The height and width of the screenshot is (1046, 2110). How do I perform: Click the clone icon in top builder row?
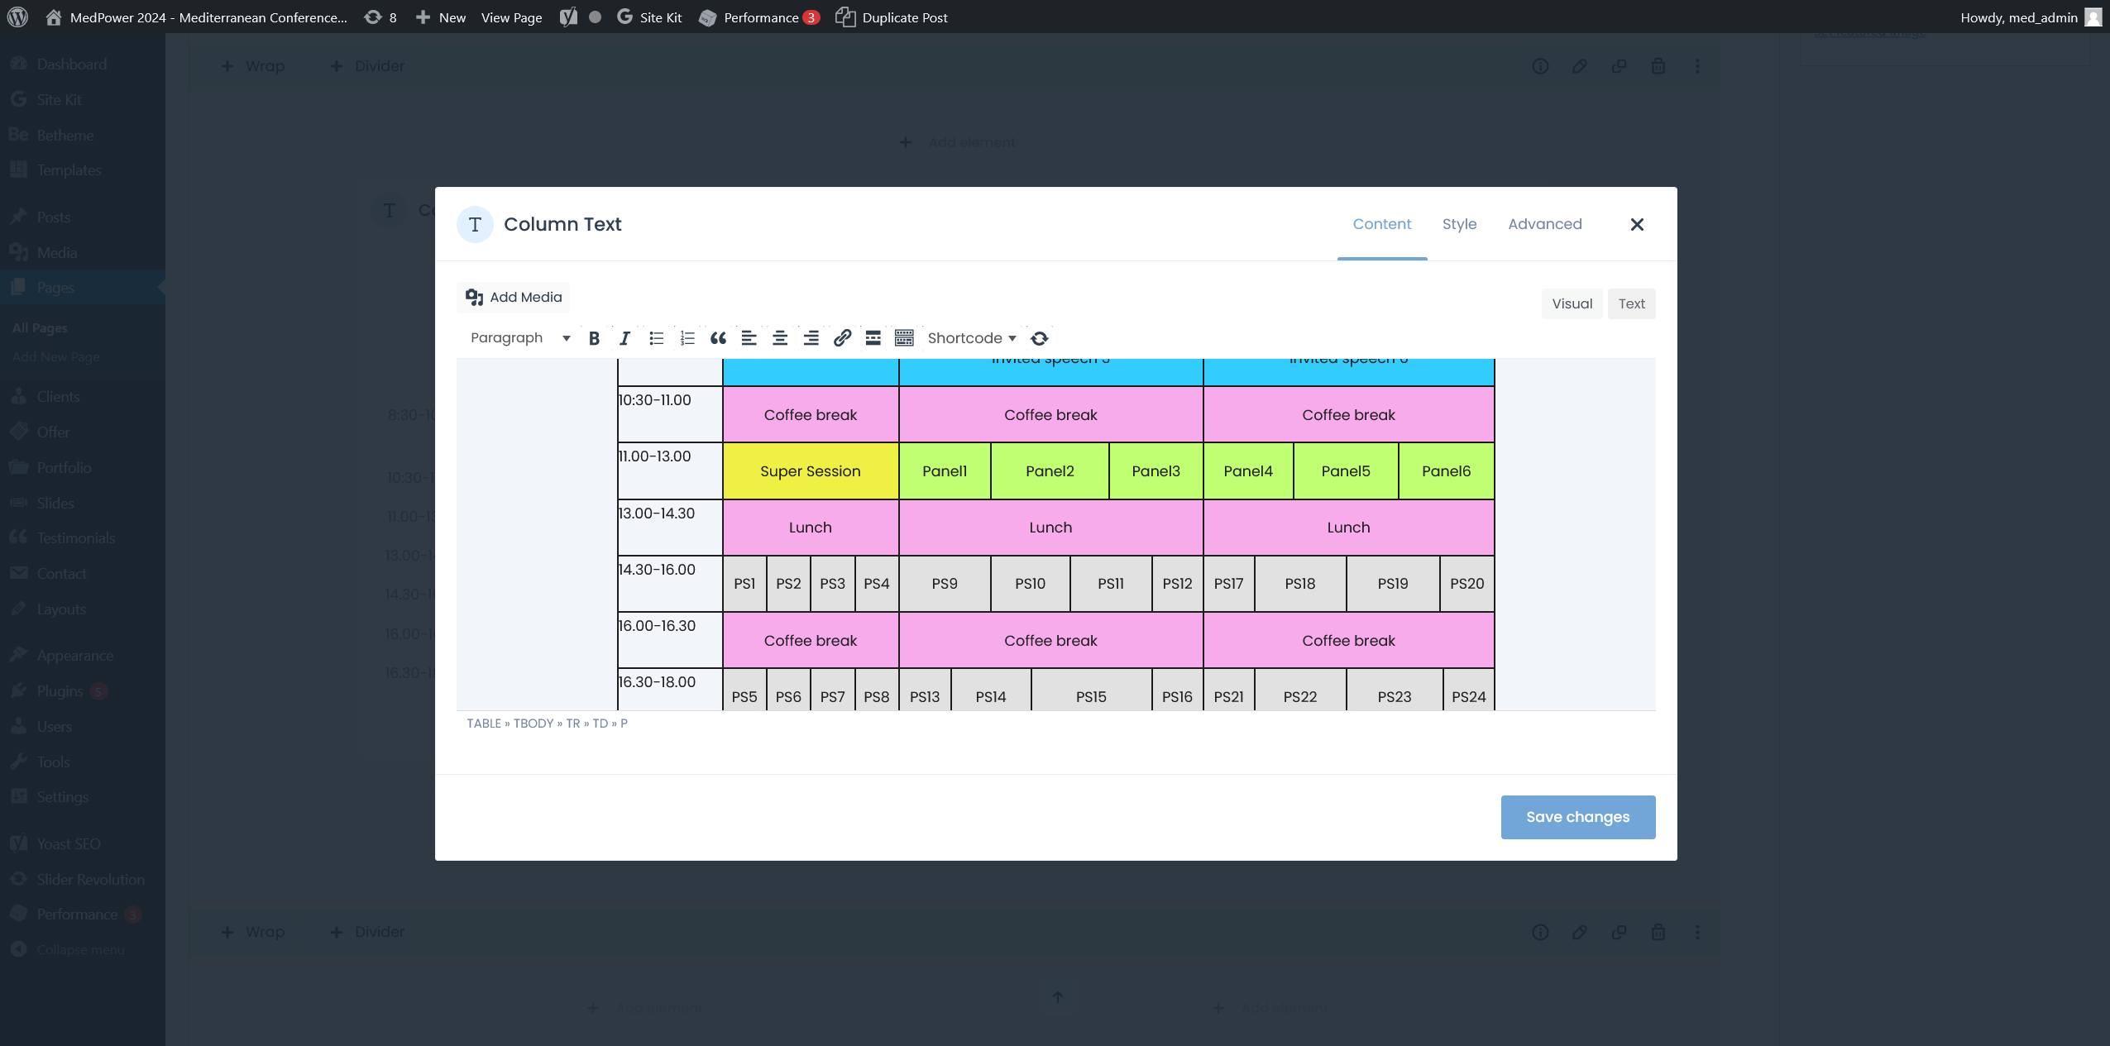[x=1619, y=66]
